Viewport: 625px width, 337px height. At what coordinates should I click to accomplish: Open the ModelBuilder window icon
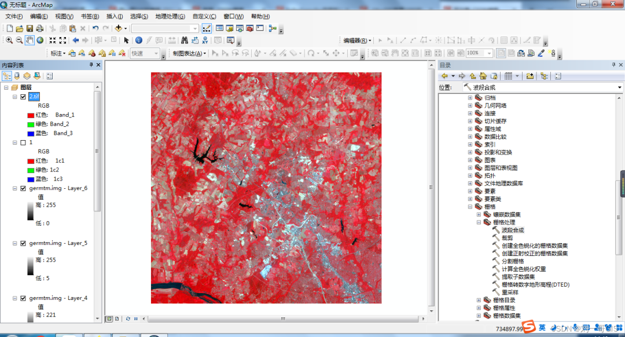point(273,28)
